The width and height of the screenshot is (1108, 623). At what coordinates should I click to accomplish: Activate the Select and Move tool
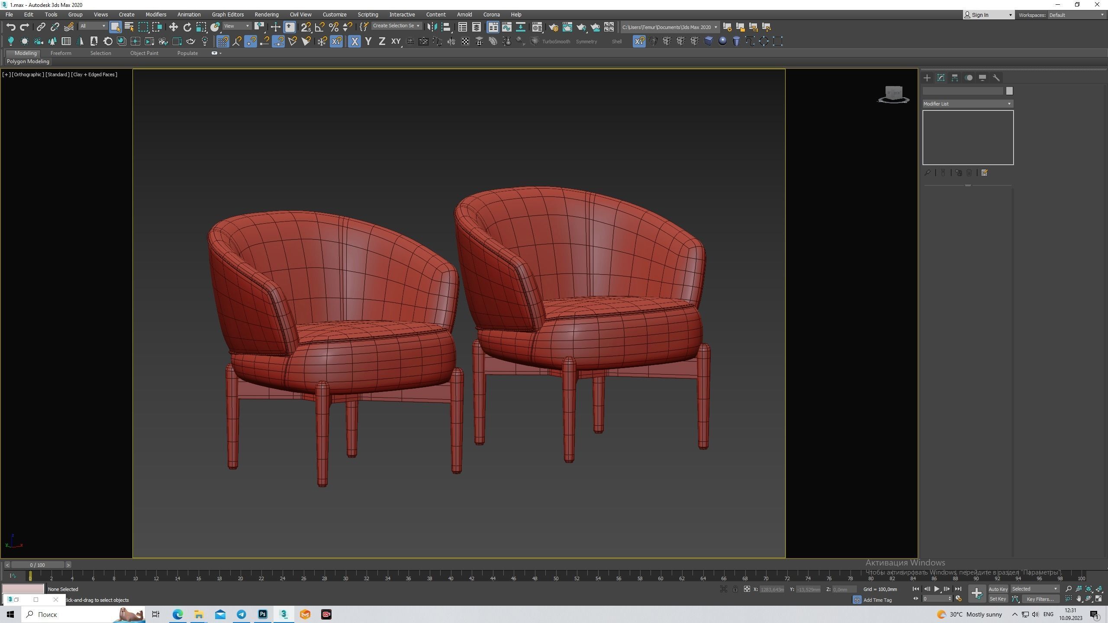tap(173, 27)
